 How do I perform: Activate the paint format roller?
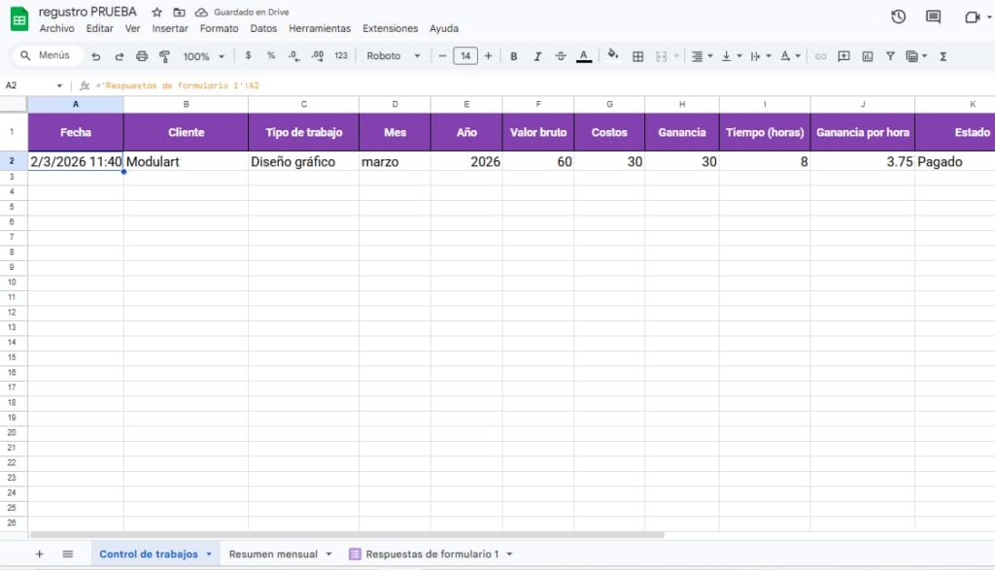(x=164, y=56)
